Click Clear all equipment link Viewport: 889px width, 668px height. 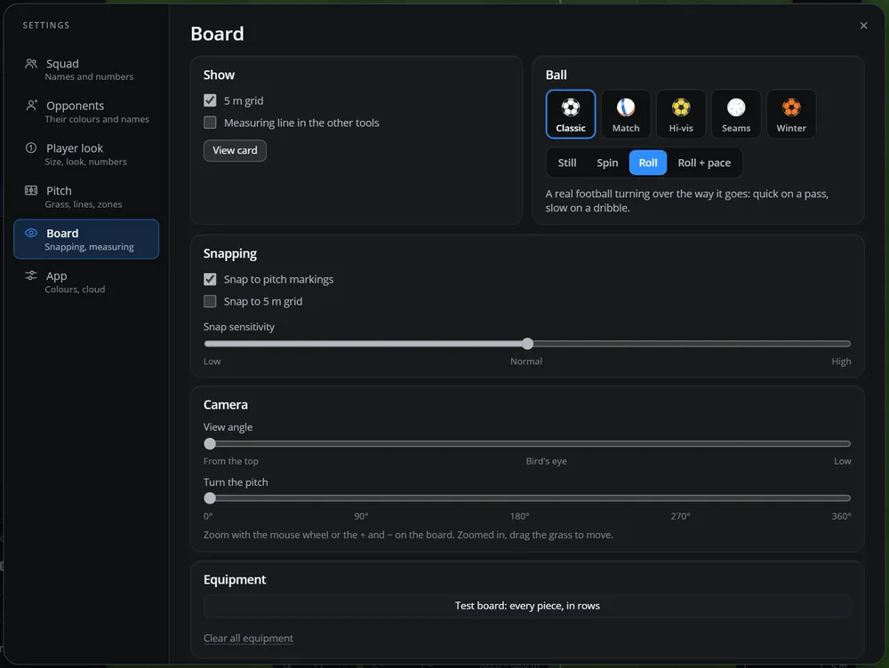point(248,638)
